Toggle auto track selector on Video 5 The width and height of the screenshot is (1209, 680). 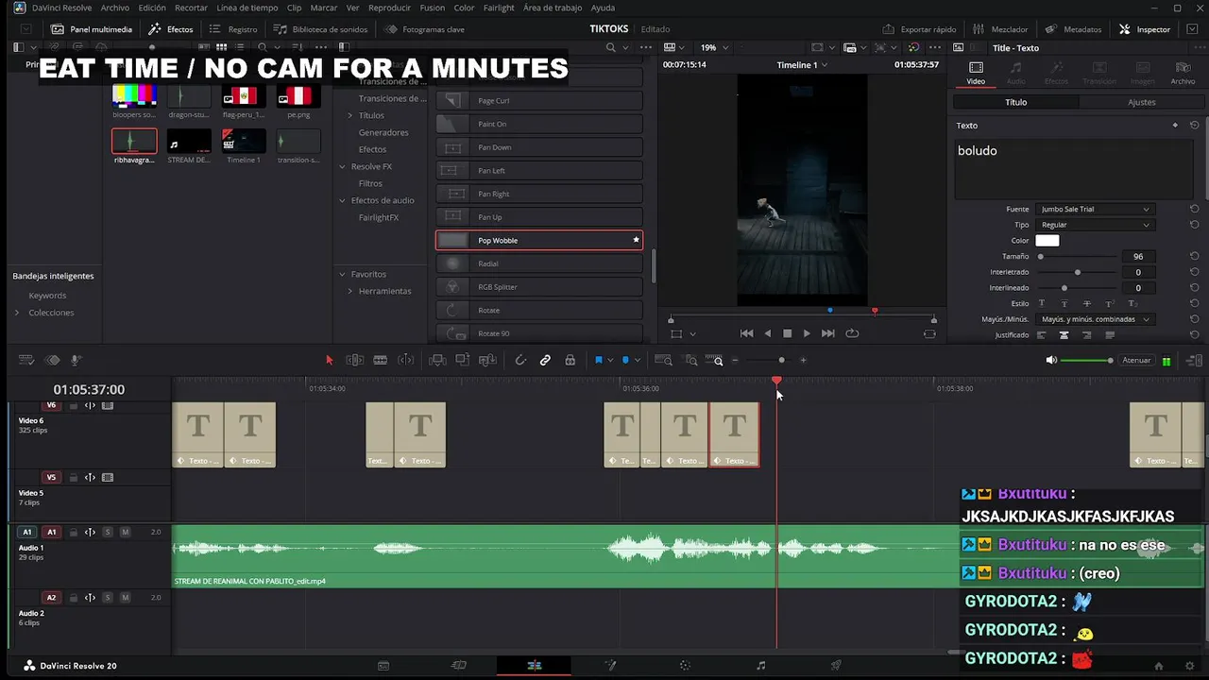pos(90,477)
